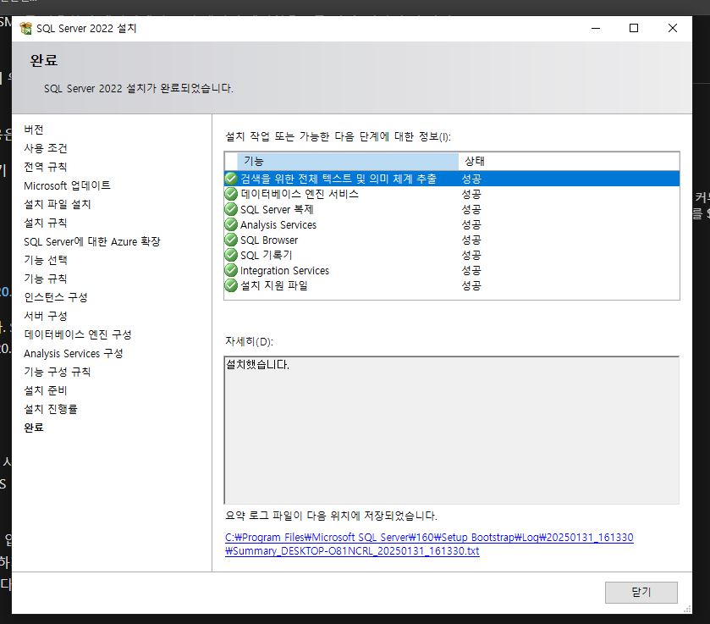This screenshot has width=710, height=624.
Task: Select the SQL 기록기 row
Action: [x=452, y=255]
